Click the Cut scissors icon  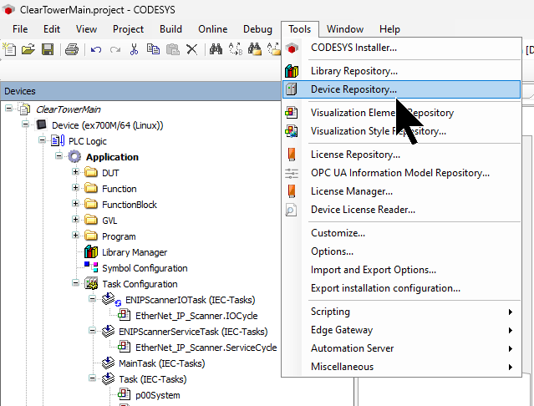pos(134,49)
